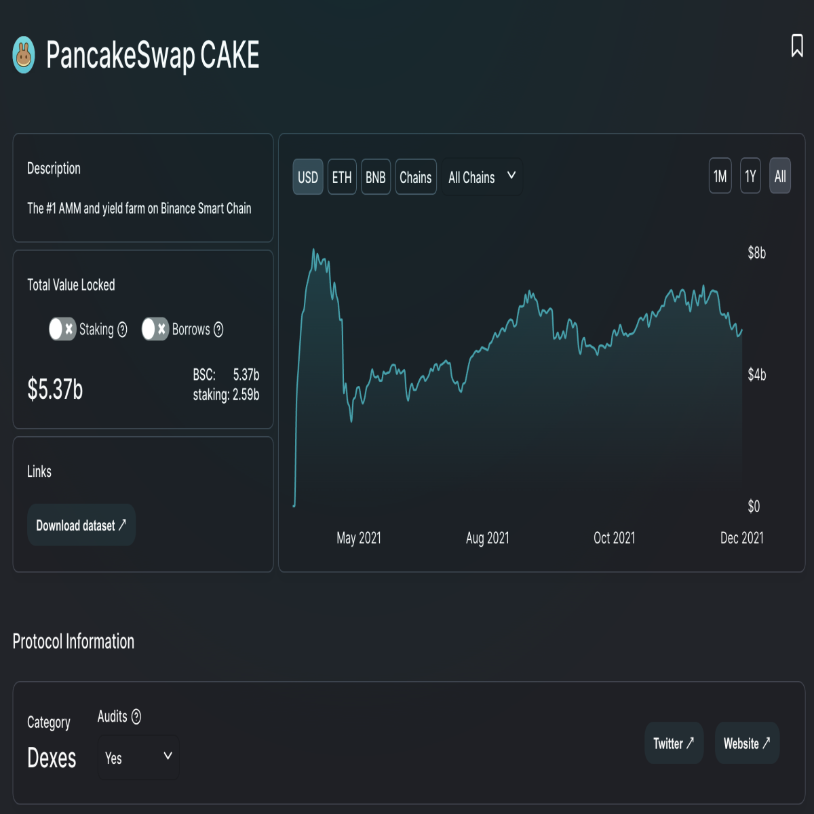Select the Chains chart view
The image size is (814, 814).
coord(416,177)
